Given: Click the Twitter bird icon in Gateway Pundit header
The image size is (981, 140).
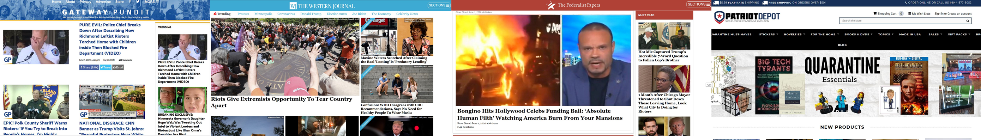Looking at the screenshot, I should pyautogui.click(x=138, y=2).
